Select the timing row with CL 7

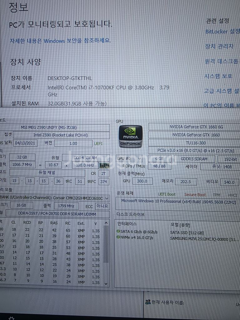[x=51, y=281]
